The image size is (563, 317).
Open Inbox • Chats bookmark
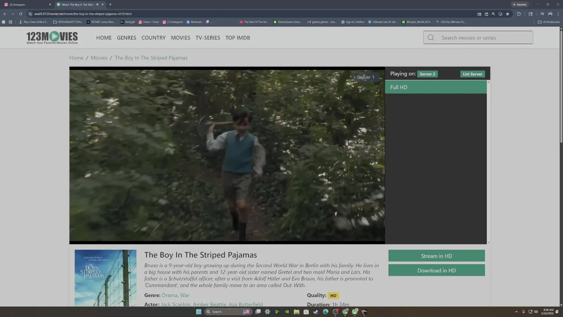149,22
